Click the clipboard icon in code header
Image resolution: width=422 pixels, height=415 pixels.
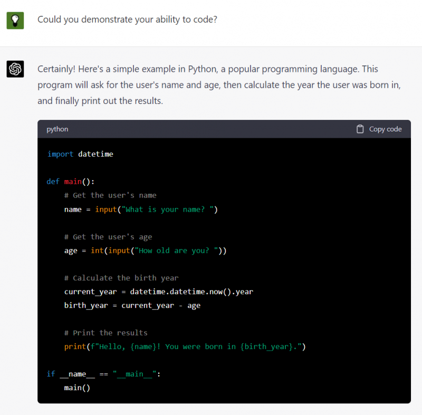point(360,129)
